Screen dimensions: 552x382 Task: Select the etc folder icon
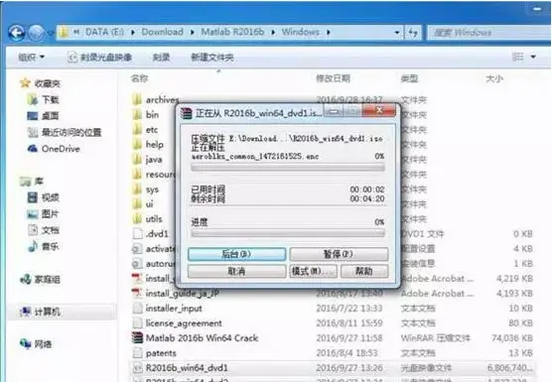(x=137, y=130)
